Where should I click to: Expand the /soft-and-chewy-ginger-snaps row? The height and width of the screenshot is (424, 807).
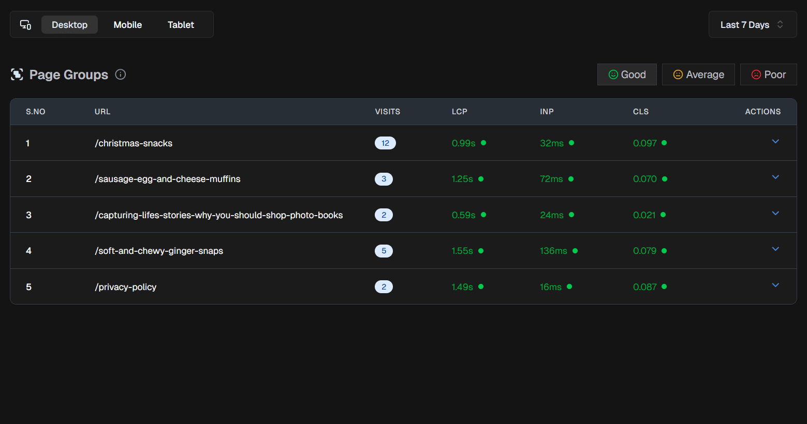click(x=775, y=249)
